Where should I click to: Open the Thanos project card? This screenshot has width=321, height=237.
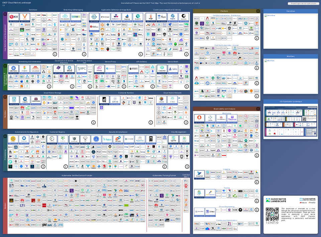point(232,119)
